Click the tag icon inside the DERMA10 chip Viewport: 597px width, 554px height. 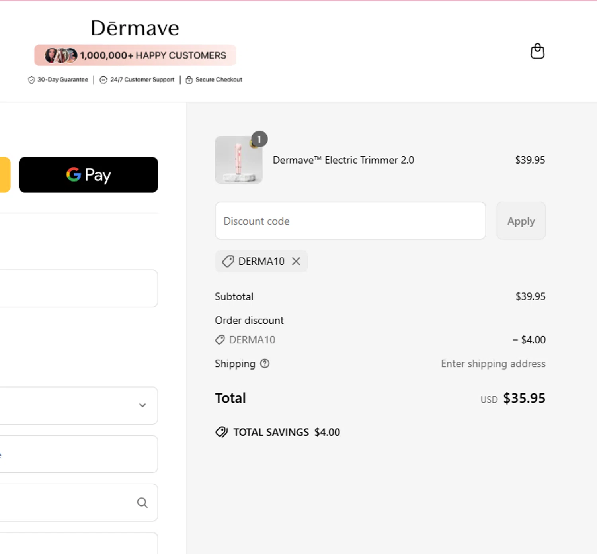(228, 262)
